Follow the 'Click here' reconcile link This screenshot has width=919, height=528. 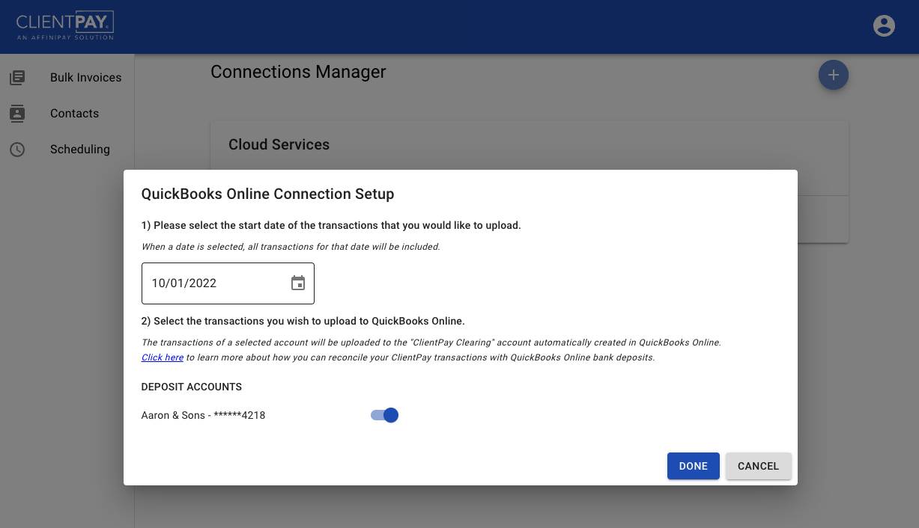pyautogui.click(x=163, y=357)
